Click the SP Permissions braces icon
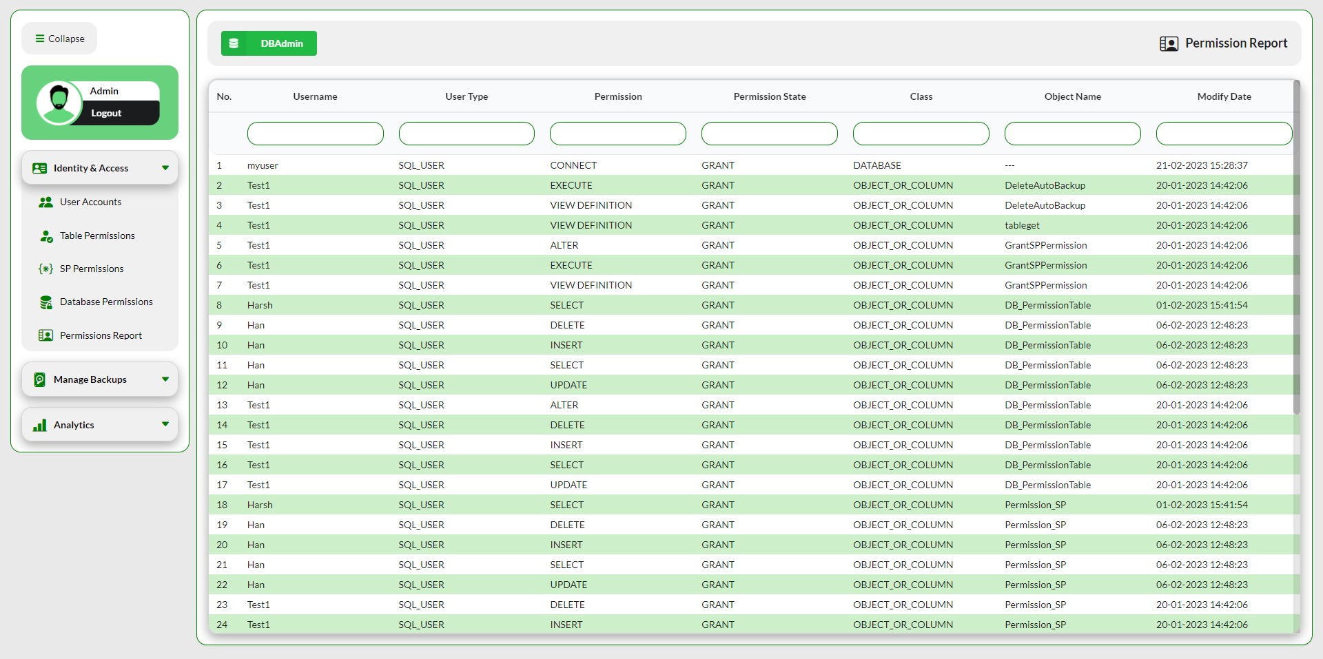Image resolution: width=1323 pixels, height=659 pixels. (x=45, y=269)
